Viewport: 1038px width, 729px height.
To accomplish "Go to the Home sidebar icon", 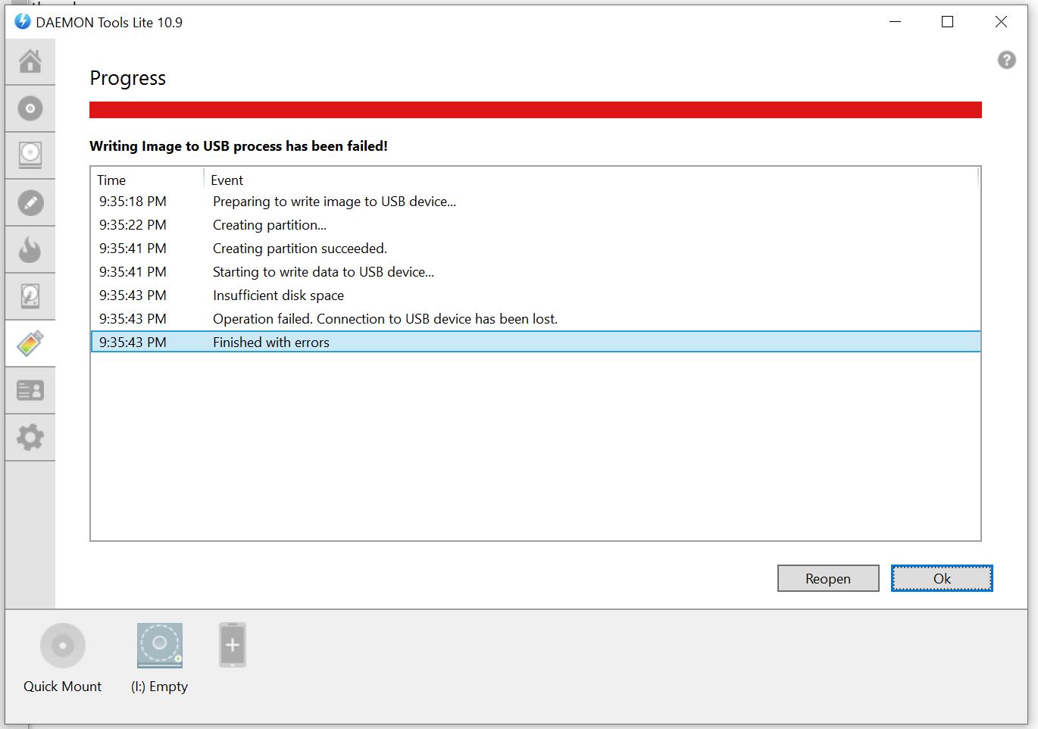I will pos(30,61).
